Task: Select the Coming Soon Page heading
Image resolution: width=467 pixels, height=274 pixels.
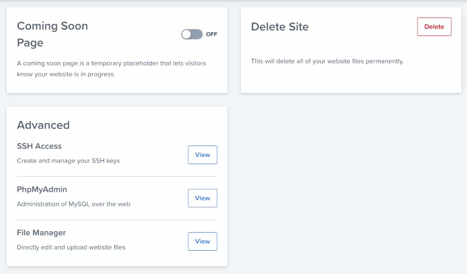Action: click(52, 34)
